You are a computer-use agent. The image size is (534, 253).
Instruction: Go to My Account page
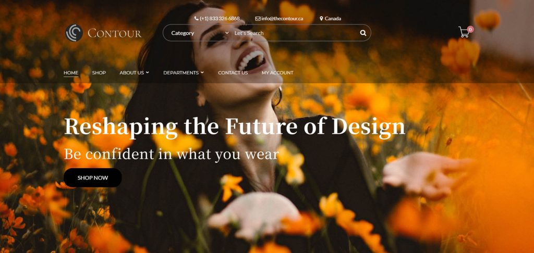[x=277, y=73]
